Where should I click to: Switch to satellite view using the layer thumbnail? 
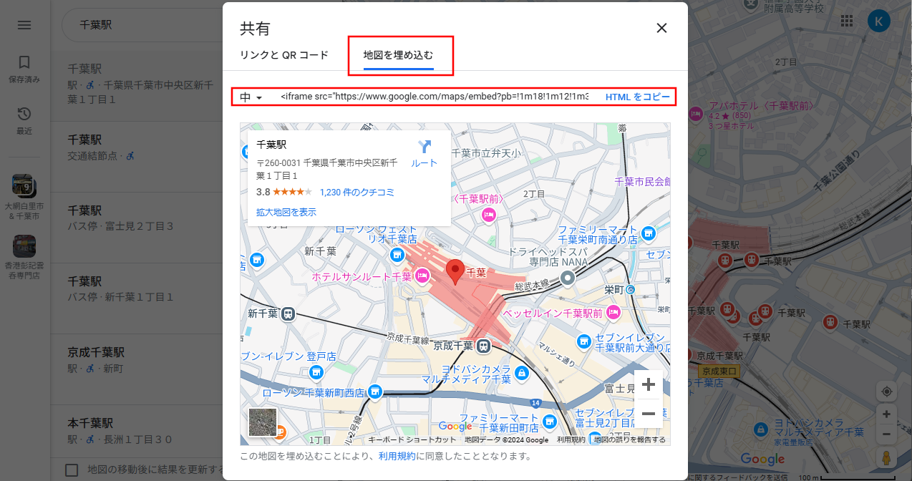click(x=262, y=422)
